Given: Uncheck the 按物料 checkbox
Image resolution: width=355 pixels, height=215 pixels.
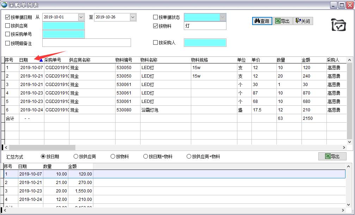Looking at the screenshot, I should (156, 26).
